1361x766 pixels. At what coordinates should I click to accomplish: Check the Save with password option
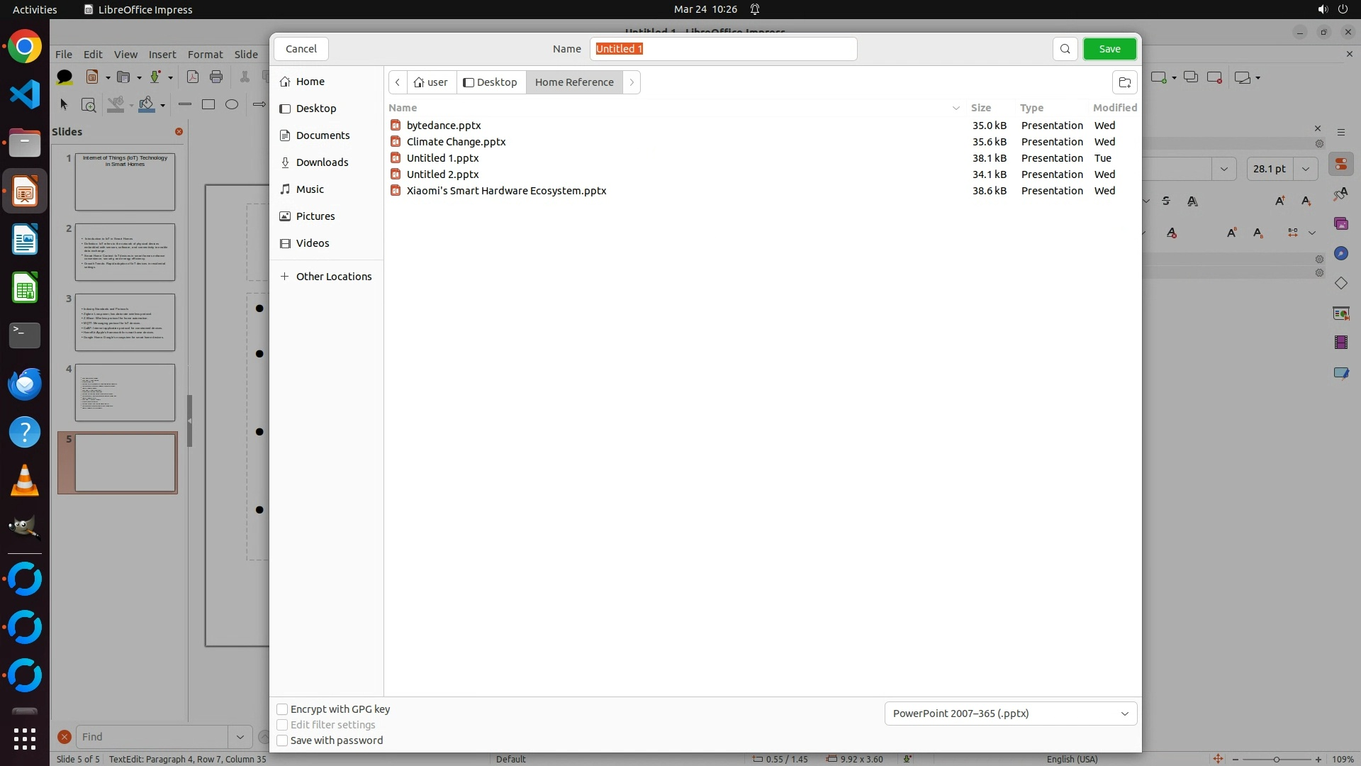[282, 740]
